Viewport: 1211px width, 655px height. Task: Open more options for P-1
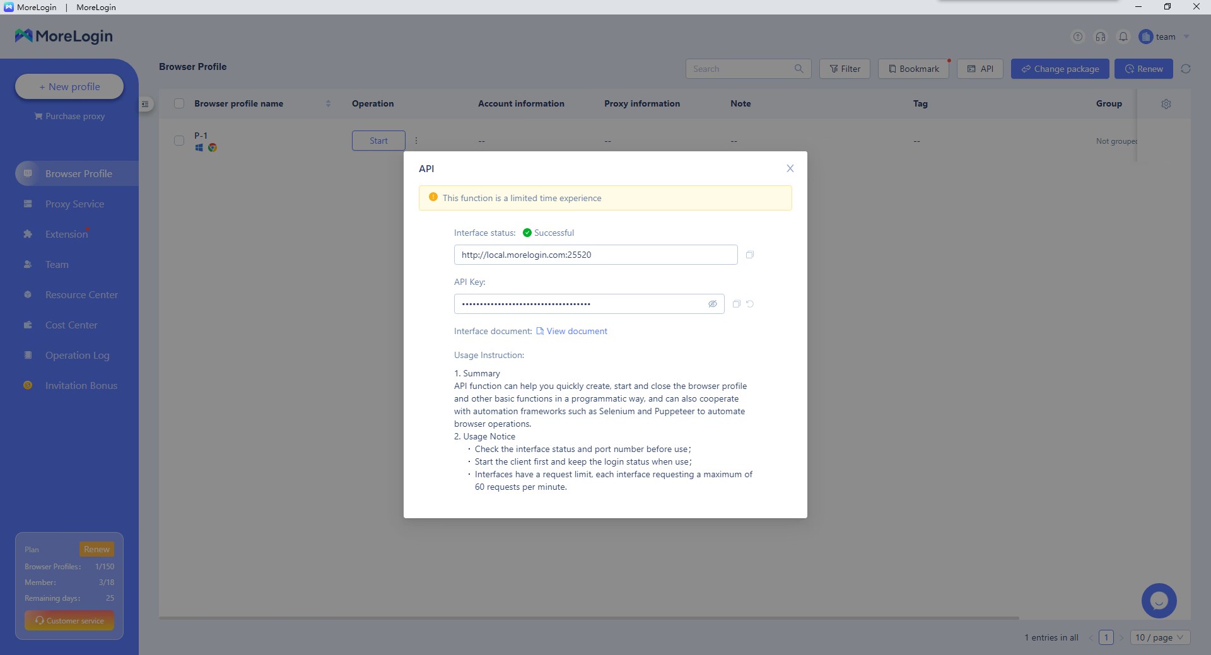416,141
